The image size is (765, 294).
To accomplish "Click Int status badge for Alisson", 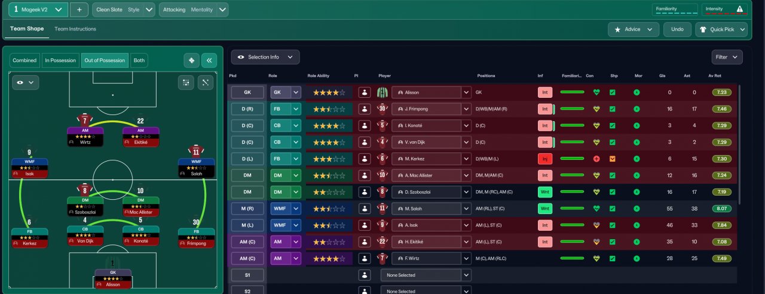I will tap(545, 92).
